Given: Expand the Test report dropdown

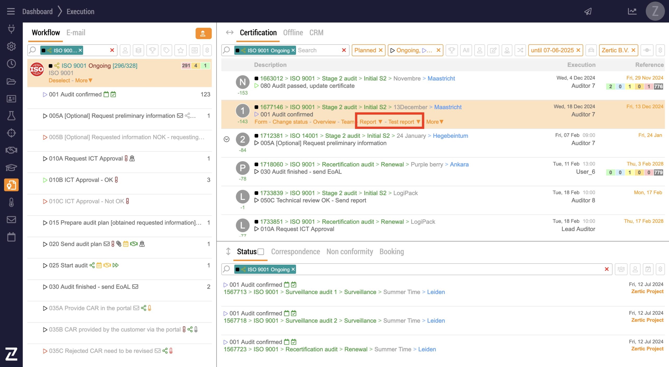Looking at the screenshot, I should (x=404, y=122).
